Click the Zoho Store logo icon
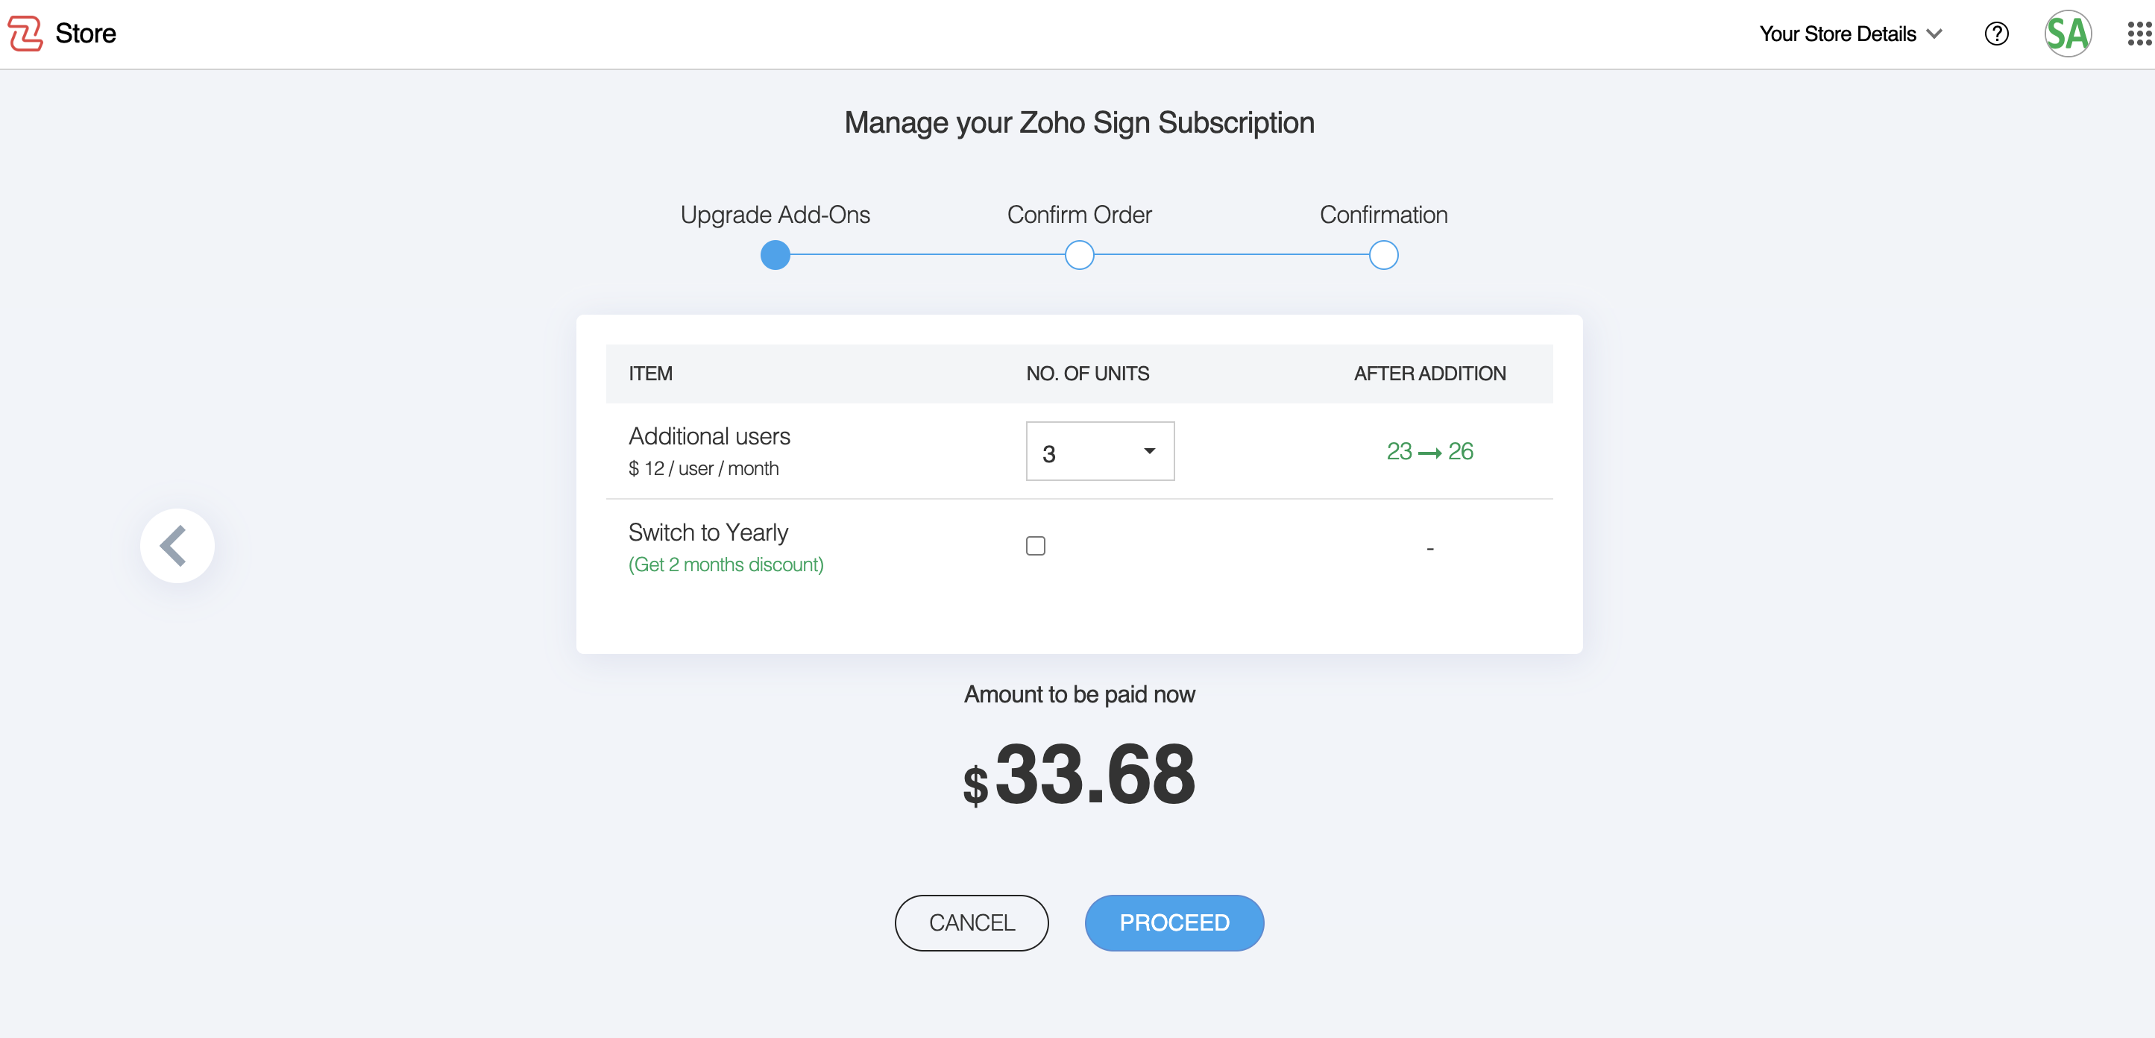The height and width of the screenshot is (1038, 2155). click(25, 34)
